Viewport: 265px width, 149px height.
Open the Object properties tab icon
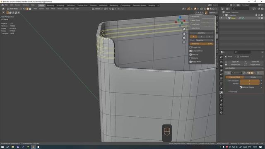[x=221, y=88]
